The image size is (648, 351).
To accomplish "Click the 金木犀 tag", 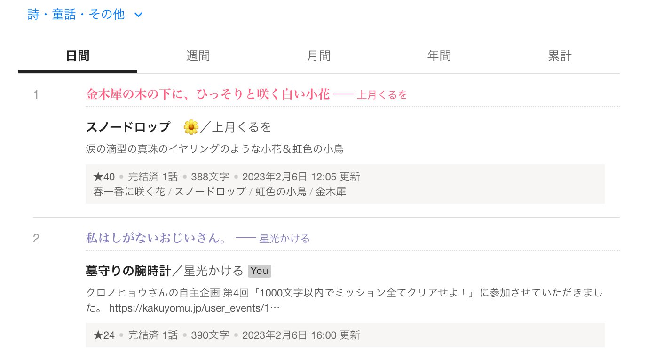I will coord(331,192).
